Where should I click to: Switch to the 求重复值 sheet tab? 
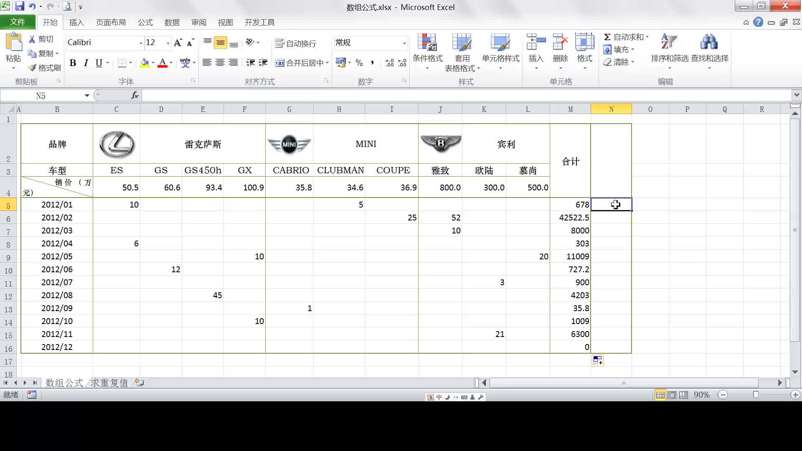(108, 383)
